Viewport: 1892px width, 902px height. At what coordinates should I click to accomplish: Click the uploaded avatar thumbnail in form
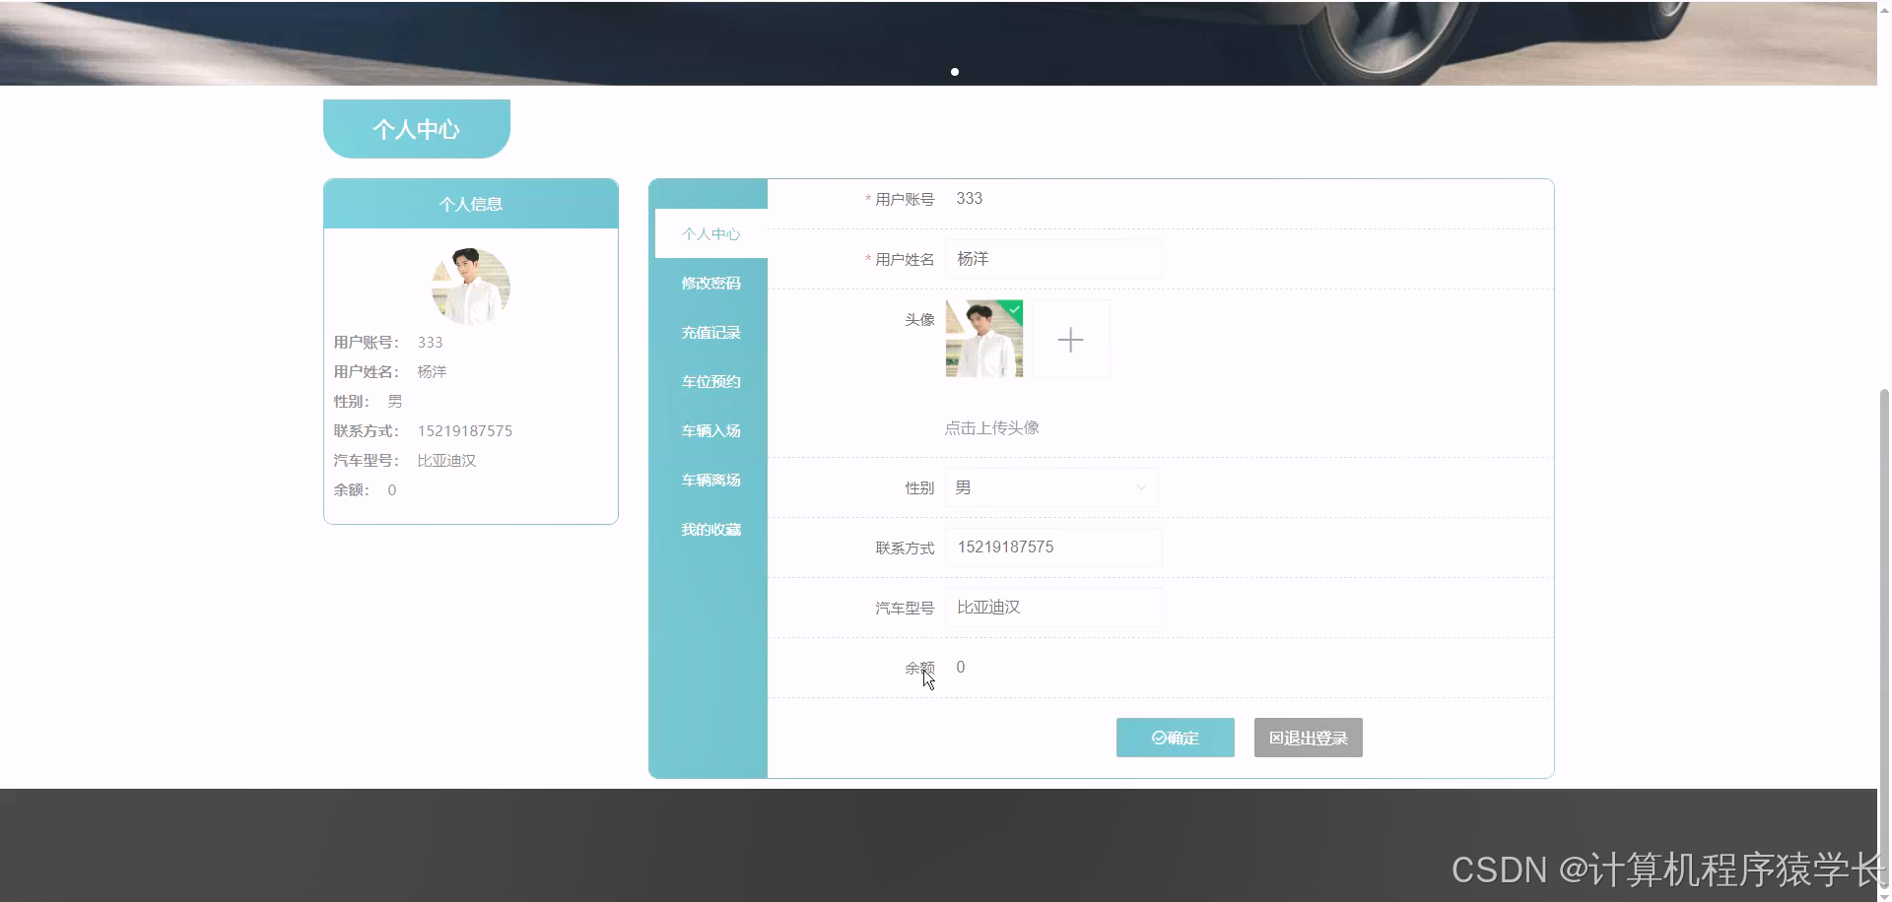984,339
